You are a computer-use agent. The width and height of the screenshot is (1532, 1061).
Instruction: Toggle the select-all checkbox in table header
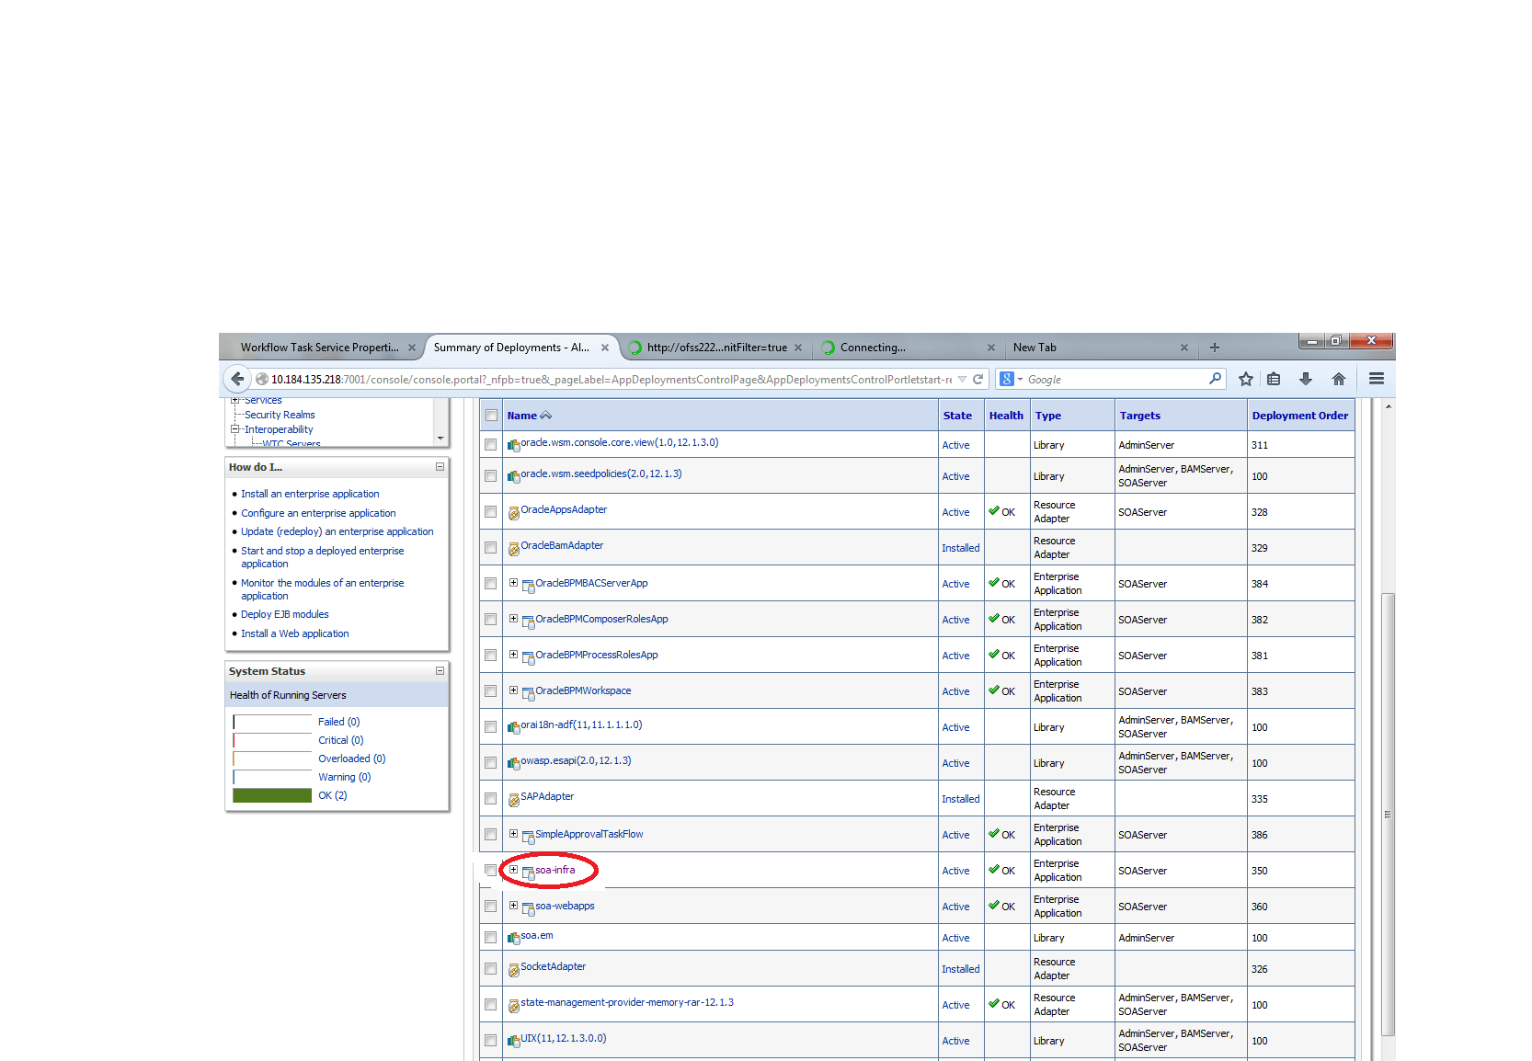[x=491, y=416]
